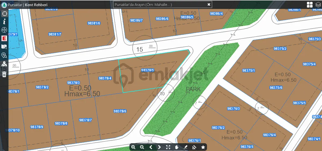Screen dimensions: 322x151
Task: Click parcel label 98375/6
Action: coord(276,88)
